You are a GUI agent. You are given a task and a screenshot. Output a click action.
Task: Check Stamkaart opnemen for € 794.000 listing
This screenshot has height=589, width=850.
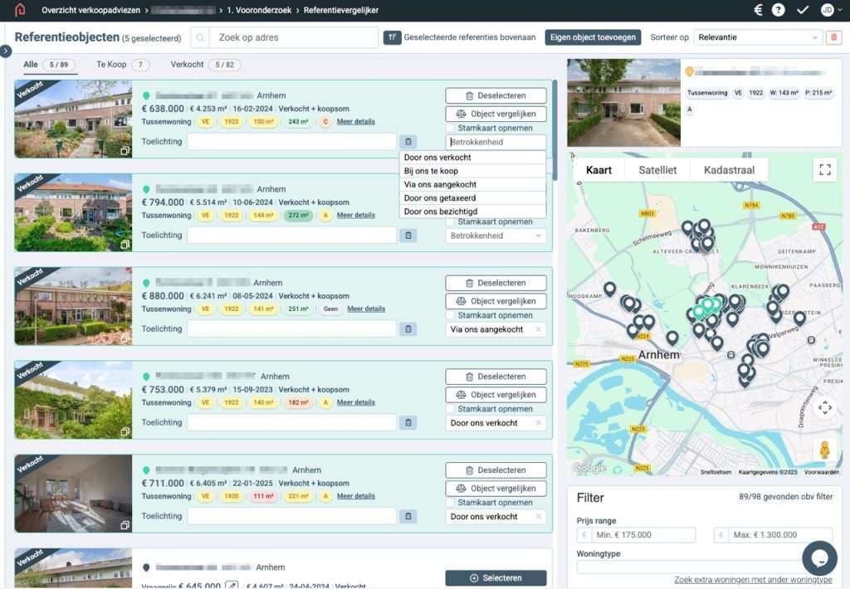tap(450, 221)
